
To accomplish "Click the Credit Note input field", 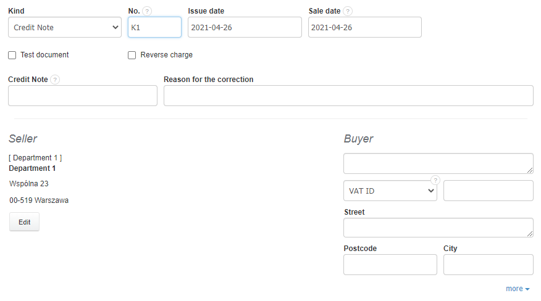I will click(x=83, y=96).
